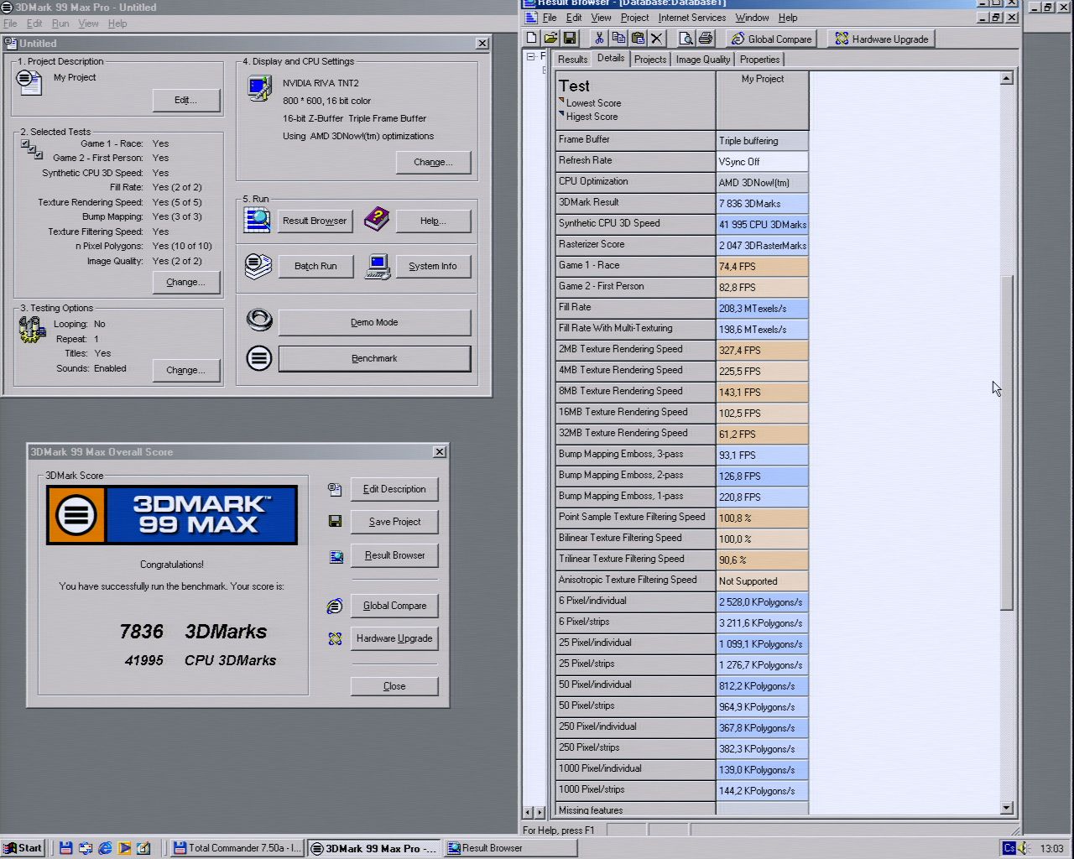Click the Internet Explorer quick launch icon

pos(105,848)
